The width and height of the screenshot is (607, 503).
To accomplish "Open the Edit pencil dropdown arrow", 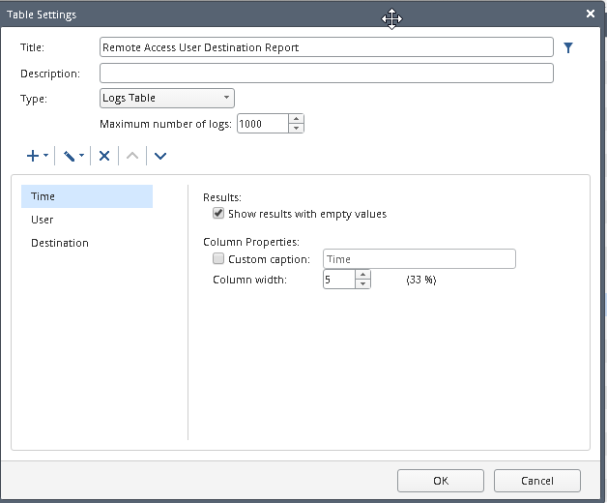I will pos(81,156).
